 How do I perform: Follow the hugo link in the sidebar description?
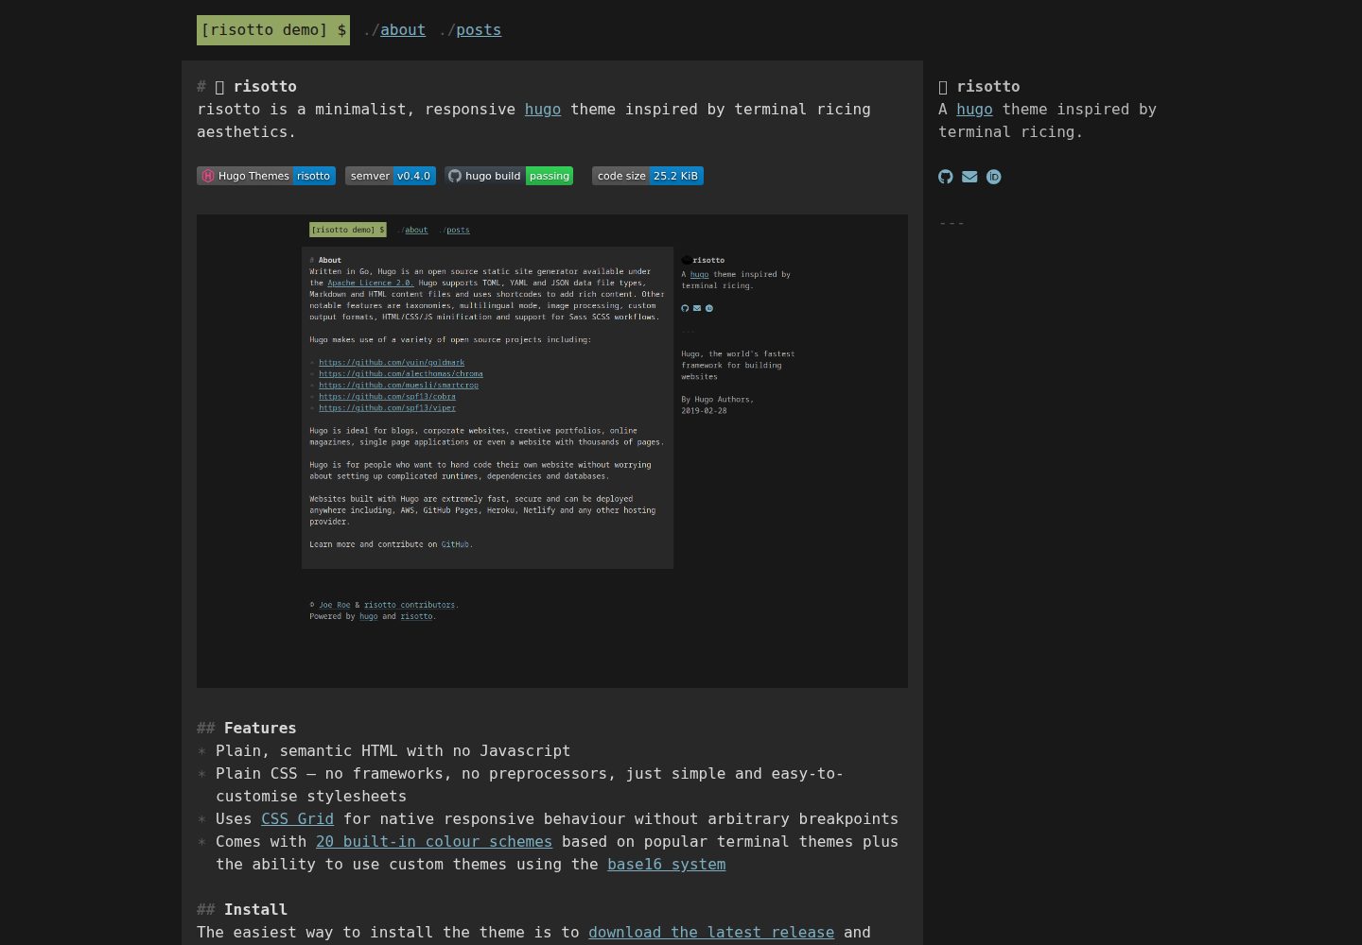[x=974, y=109]
